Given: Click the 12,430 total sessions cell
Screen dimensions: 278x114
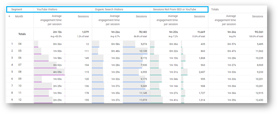Looking at the screenshot, I should tap(259, 100).
